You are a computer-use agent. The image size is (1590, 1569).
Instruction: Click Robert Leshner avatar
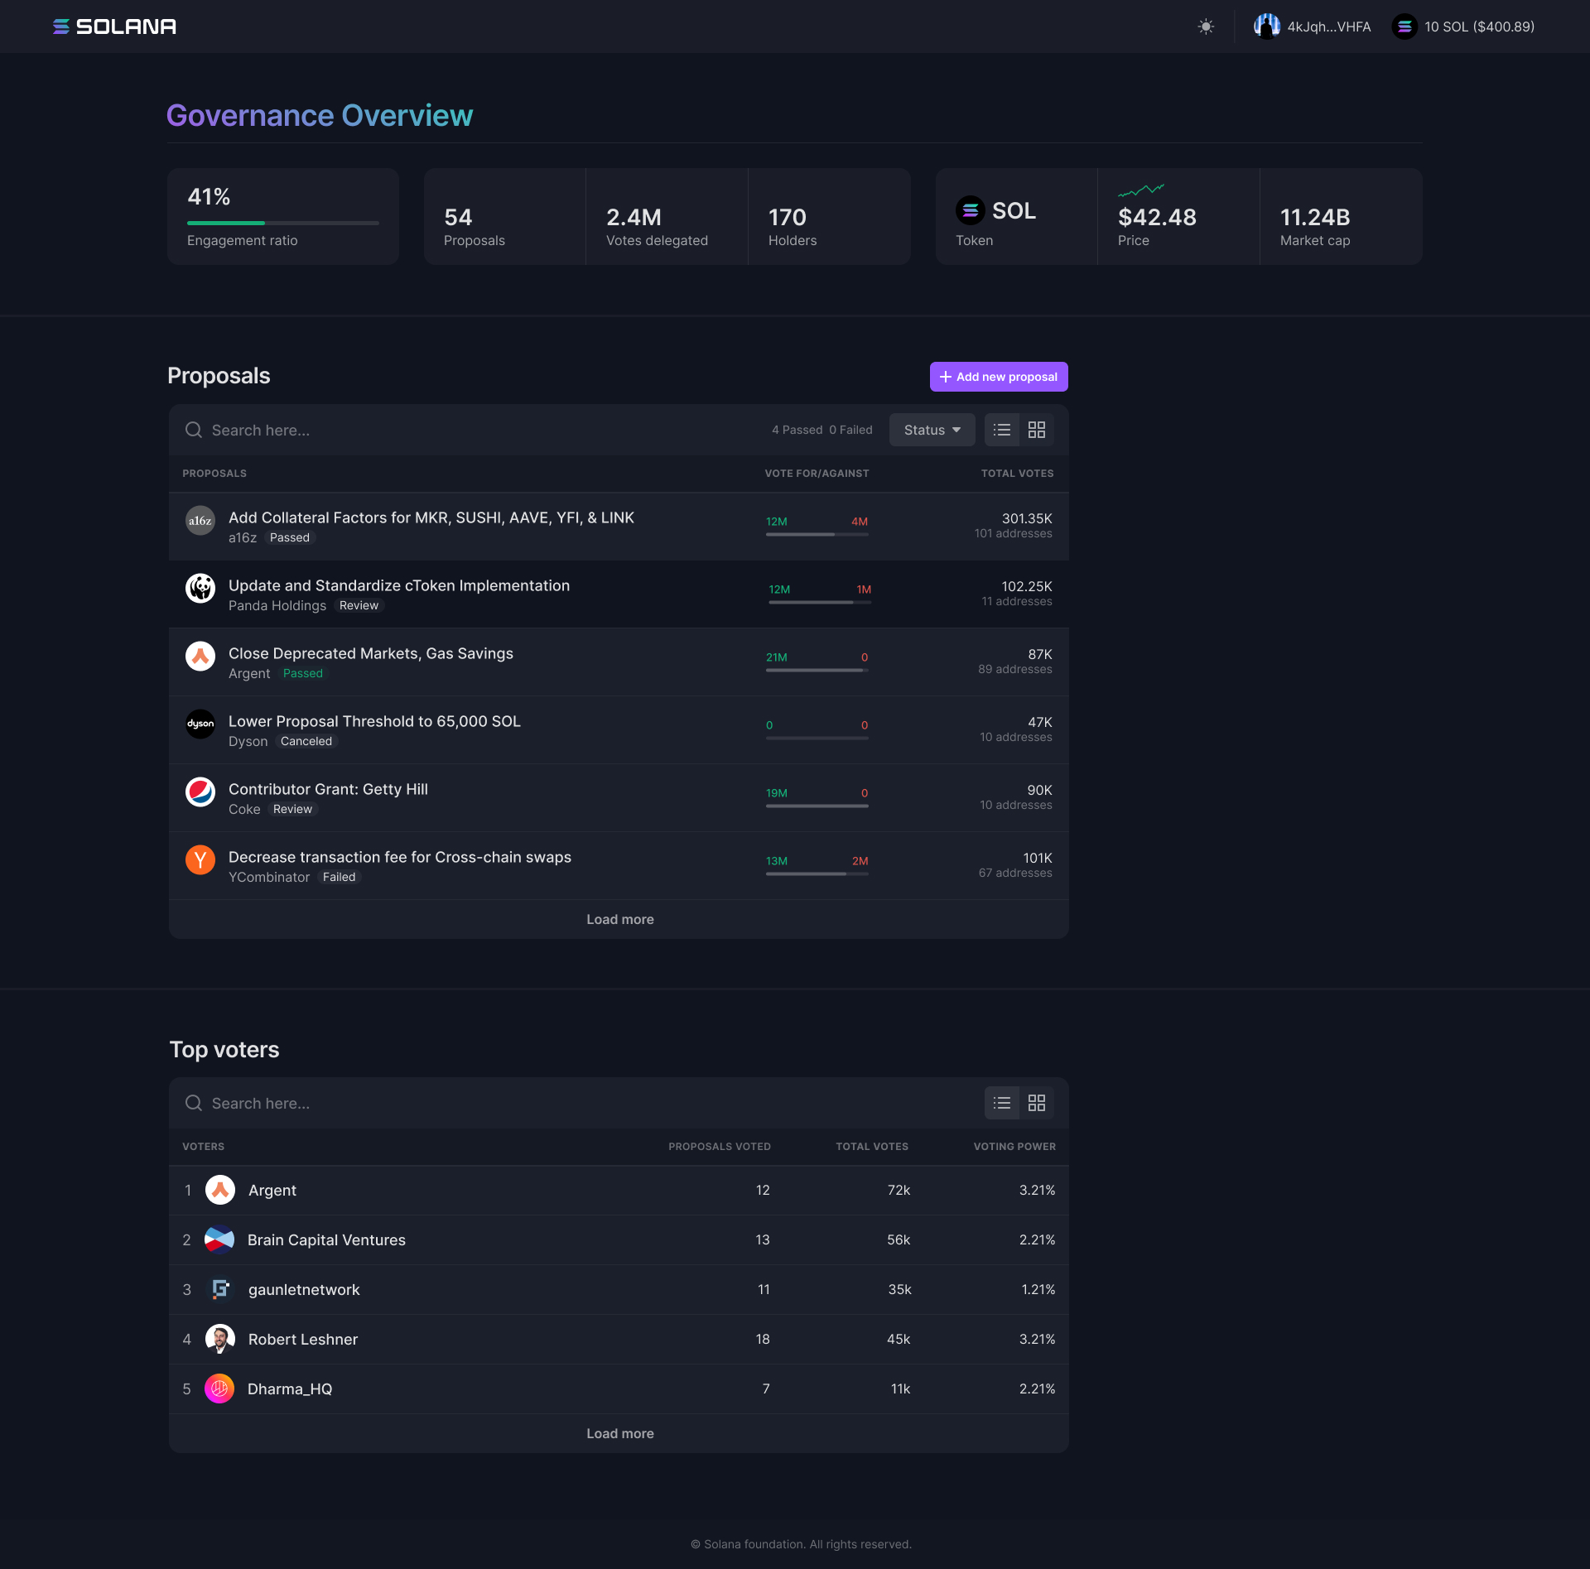pos(220,1340)
